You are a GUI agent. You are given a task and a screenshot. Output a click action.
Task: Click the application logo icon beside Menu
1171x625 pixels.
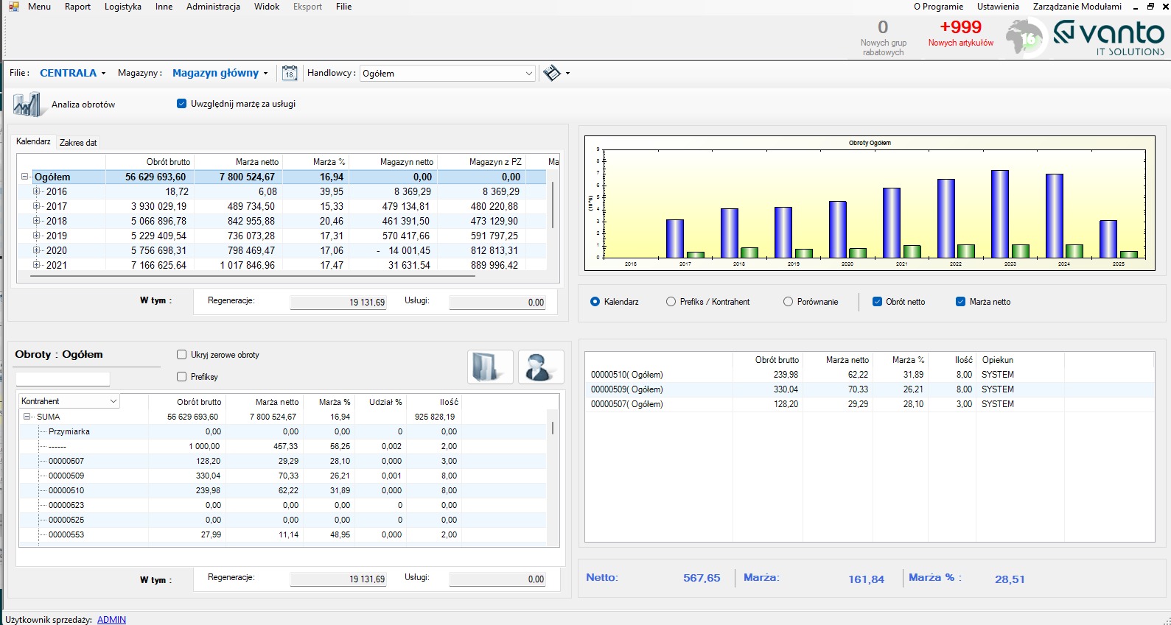coord(13,7)
